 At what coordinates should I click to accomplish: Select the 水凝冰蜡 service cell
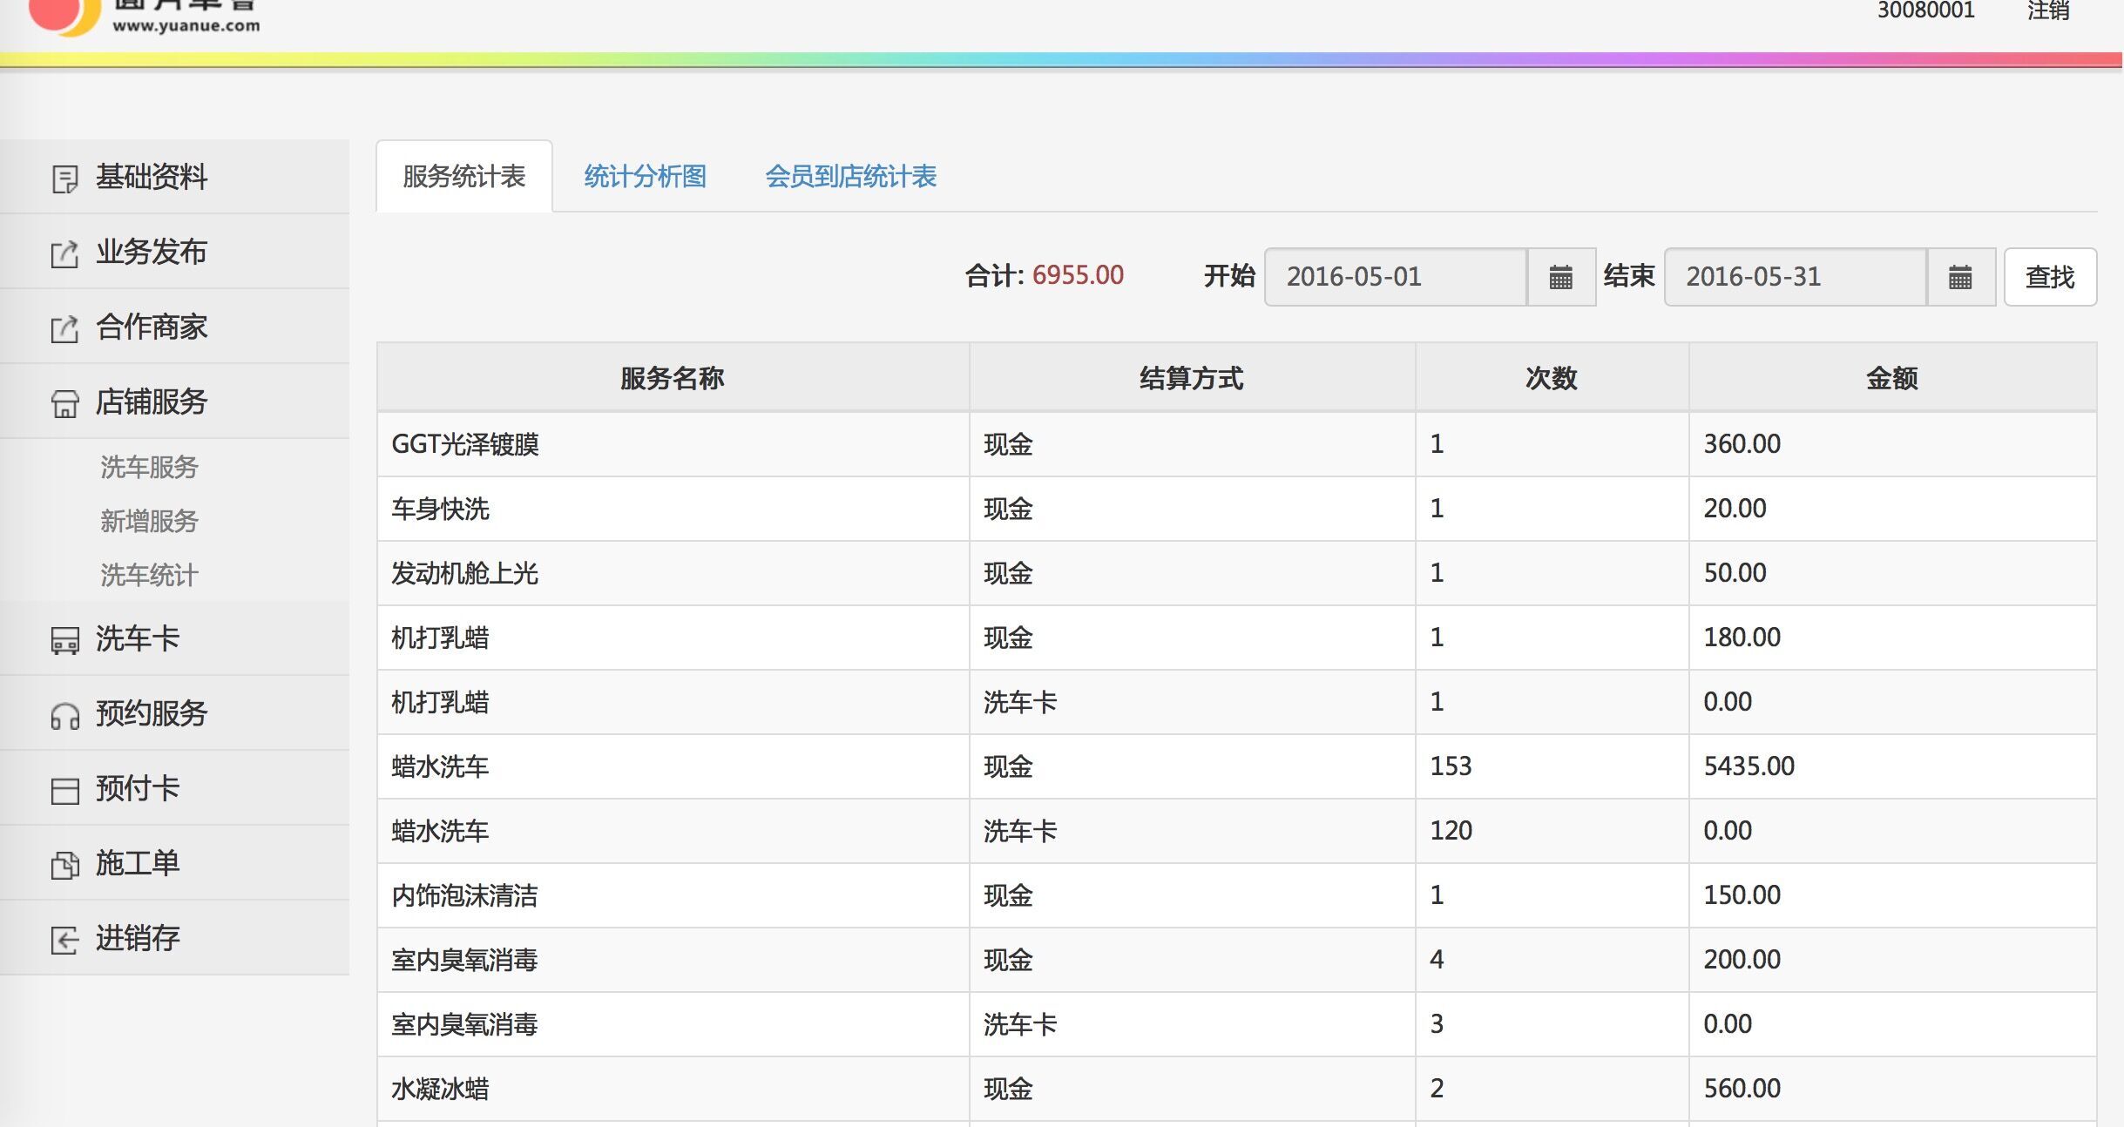673,1089
